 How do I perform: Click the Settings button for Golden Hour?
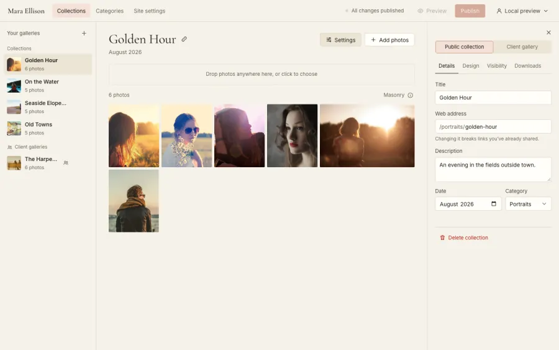[x=340, y=40]
